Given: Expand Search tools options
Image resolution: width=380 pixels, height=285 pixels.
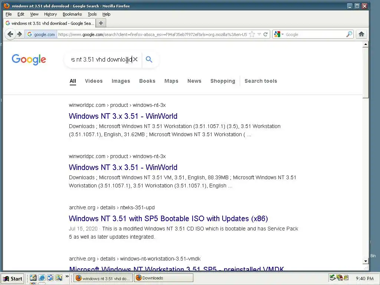Looking at the screenshot, I should point(261,81).
